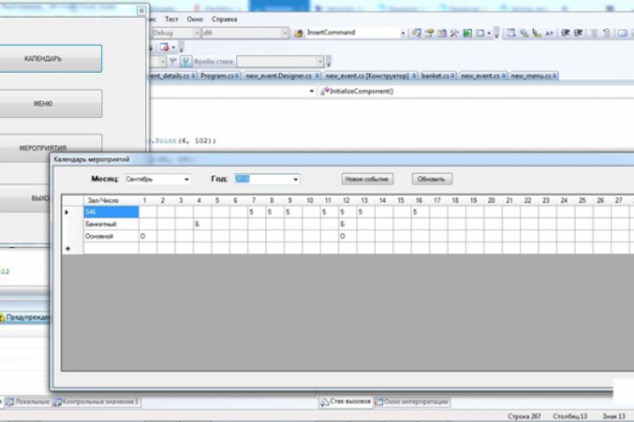Open the windows icon dropdown arrow after Start Page icon

point(489,33)
